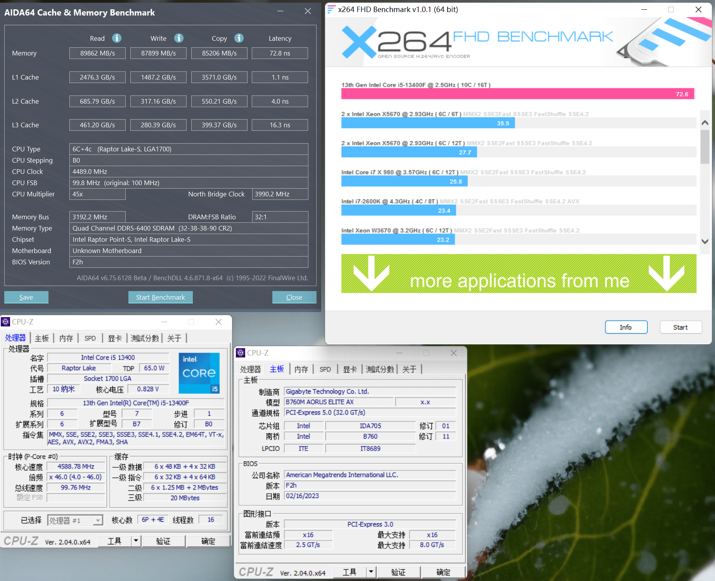715x581 pixels.
Task: Minimize the x264 FHD Benchmark window
Action: point(644,9)
